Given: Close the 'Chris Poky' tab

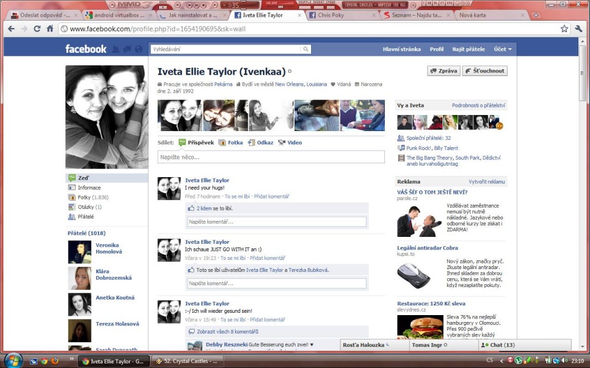Looking at the screenshot, I should coord(373,16).
